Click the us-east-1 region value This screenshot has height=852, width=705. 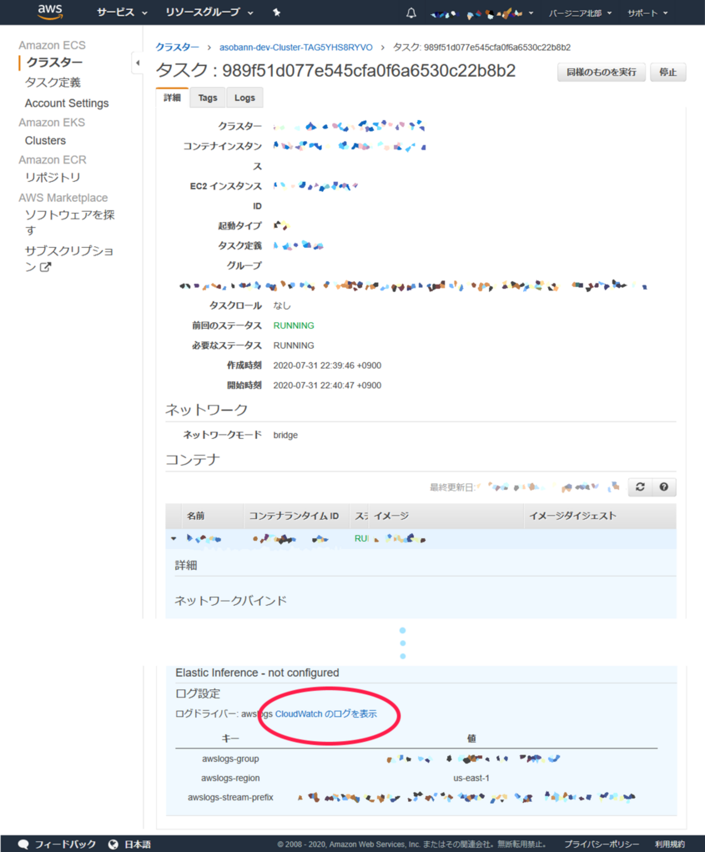(471, 778)
